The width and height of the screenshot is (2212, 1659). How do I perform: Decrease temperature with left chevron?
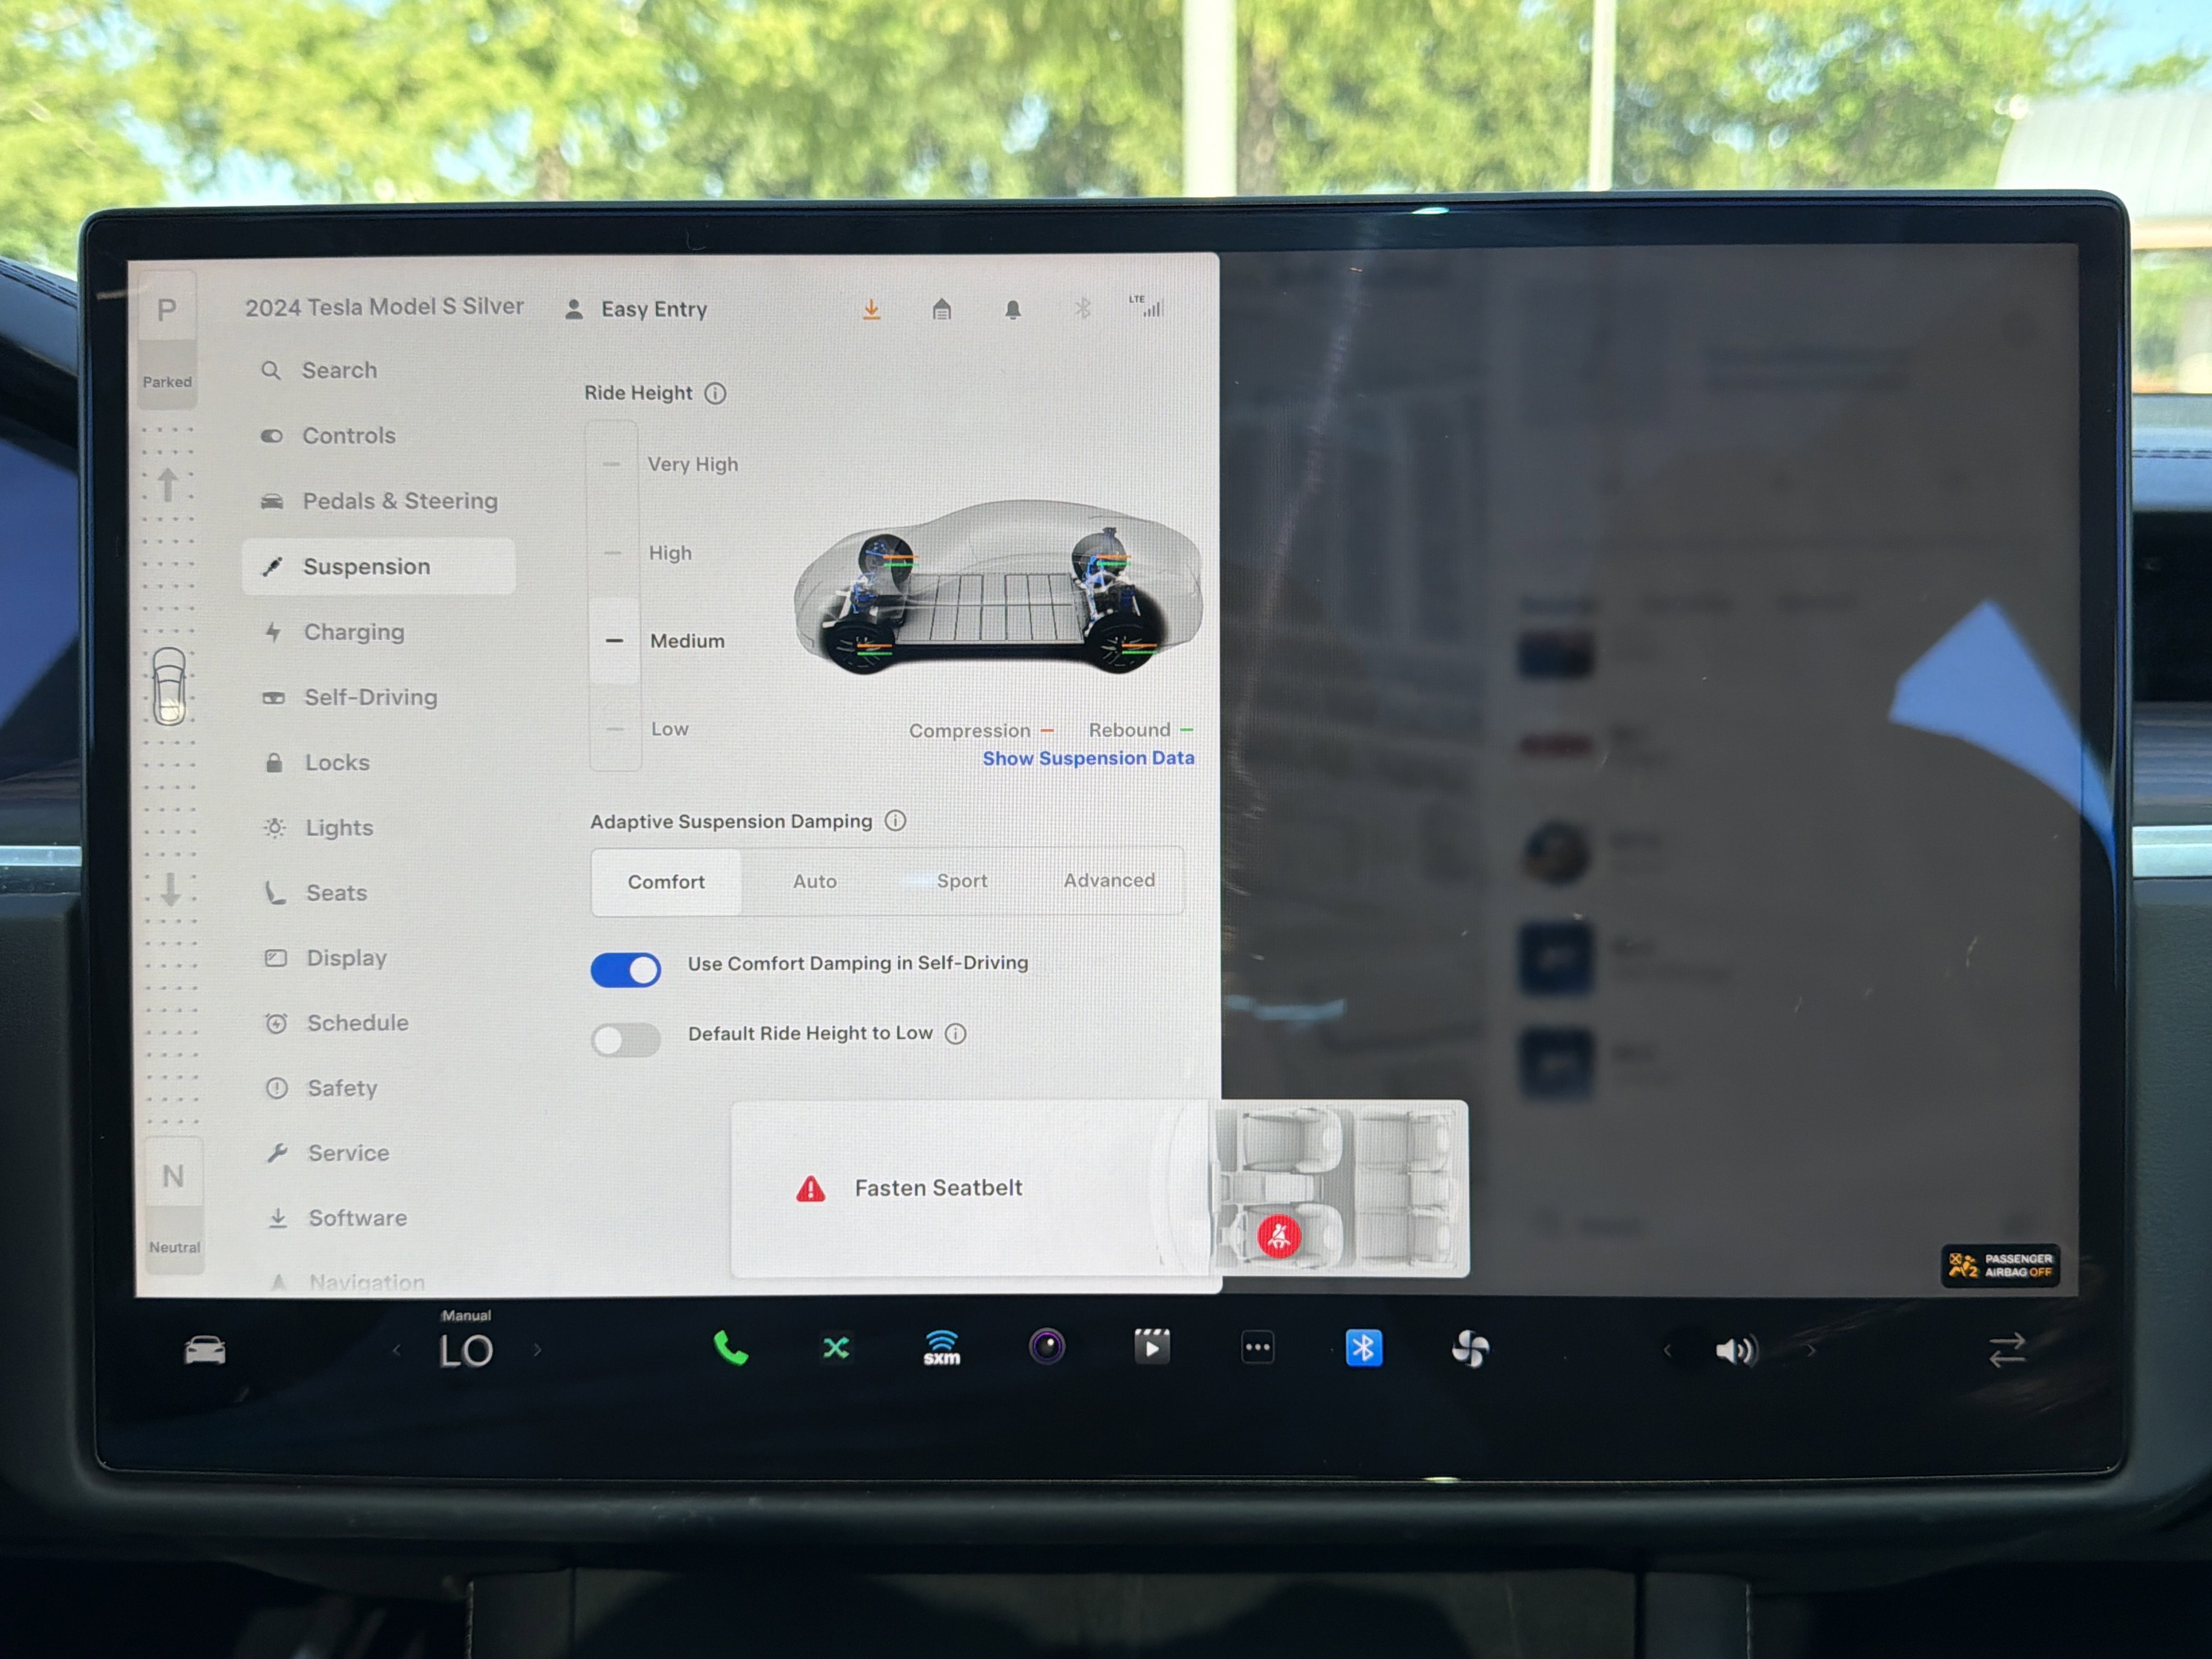pyautogui.click(x=397, y=1351)
